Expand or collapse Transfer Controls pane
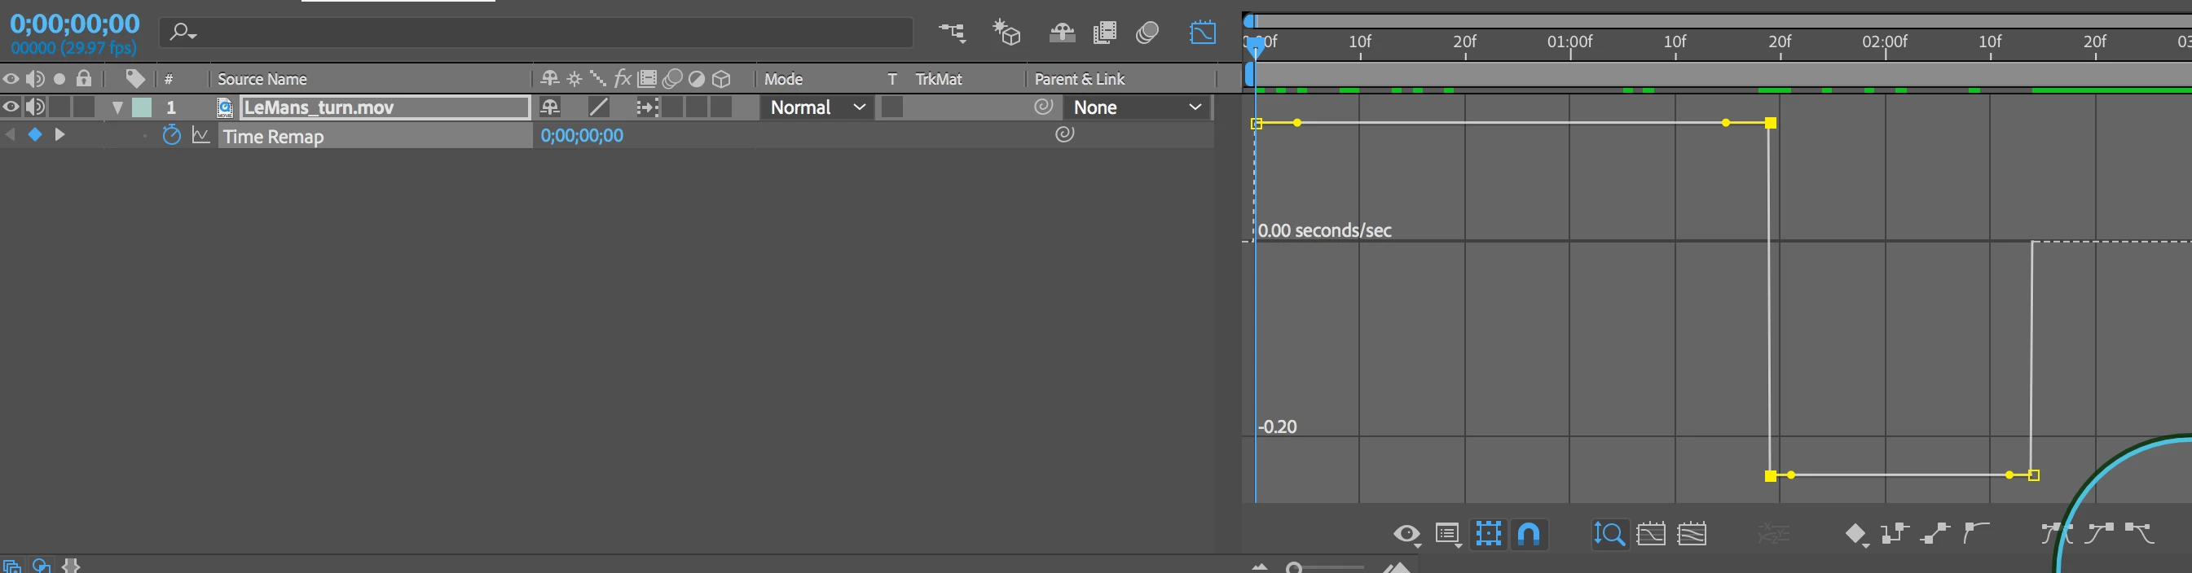The image size is (2192, 573). [41, 566]
